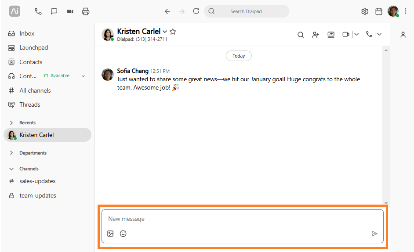The height and width of the screenshot is (252, 414).
Task: Open the phone dialer icon in top bar
Action: point(38,11)
